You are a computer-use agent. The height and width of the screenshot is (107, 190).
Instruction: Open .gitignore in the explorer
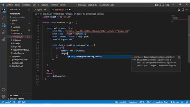[x=20, y=56]
